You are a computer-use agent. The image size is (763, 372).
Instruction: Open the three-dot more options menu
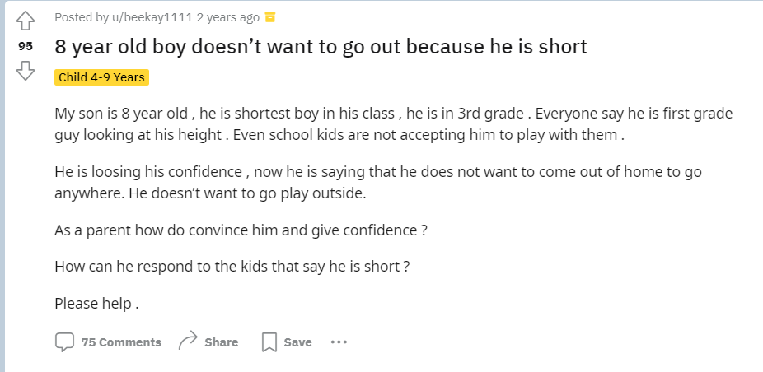339,342
